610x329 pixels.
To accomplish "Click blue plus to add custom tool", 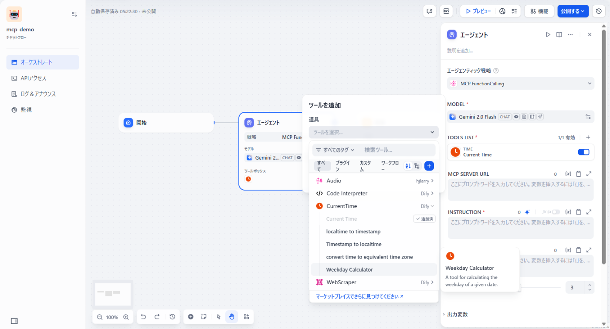I will coord(429,166).
